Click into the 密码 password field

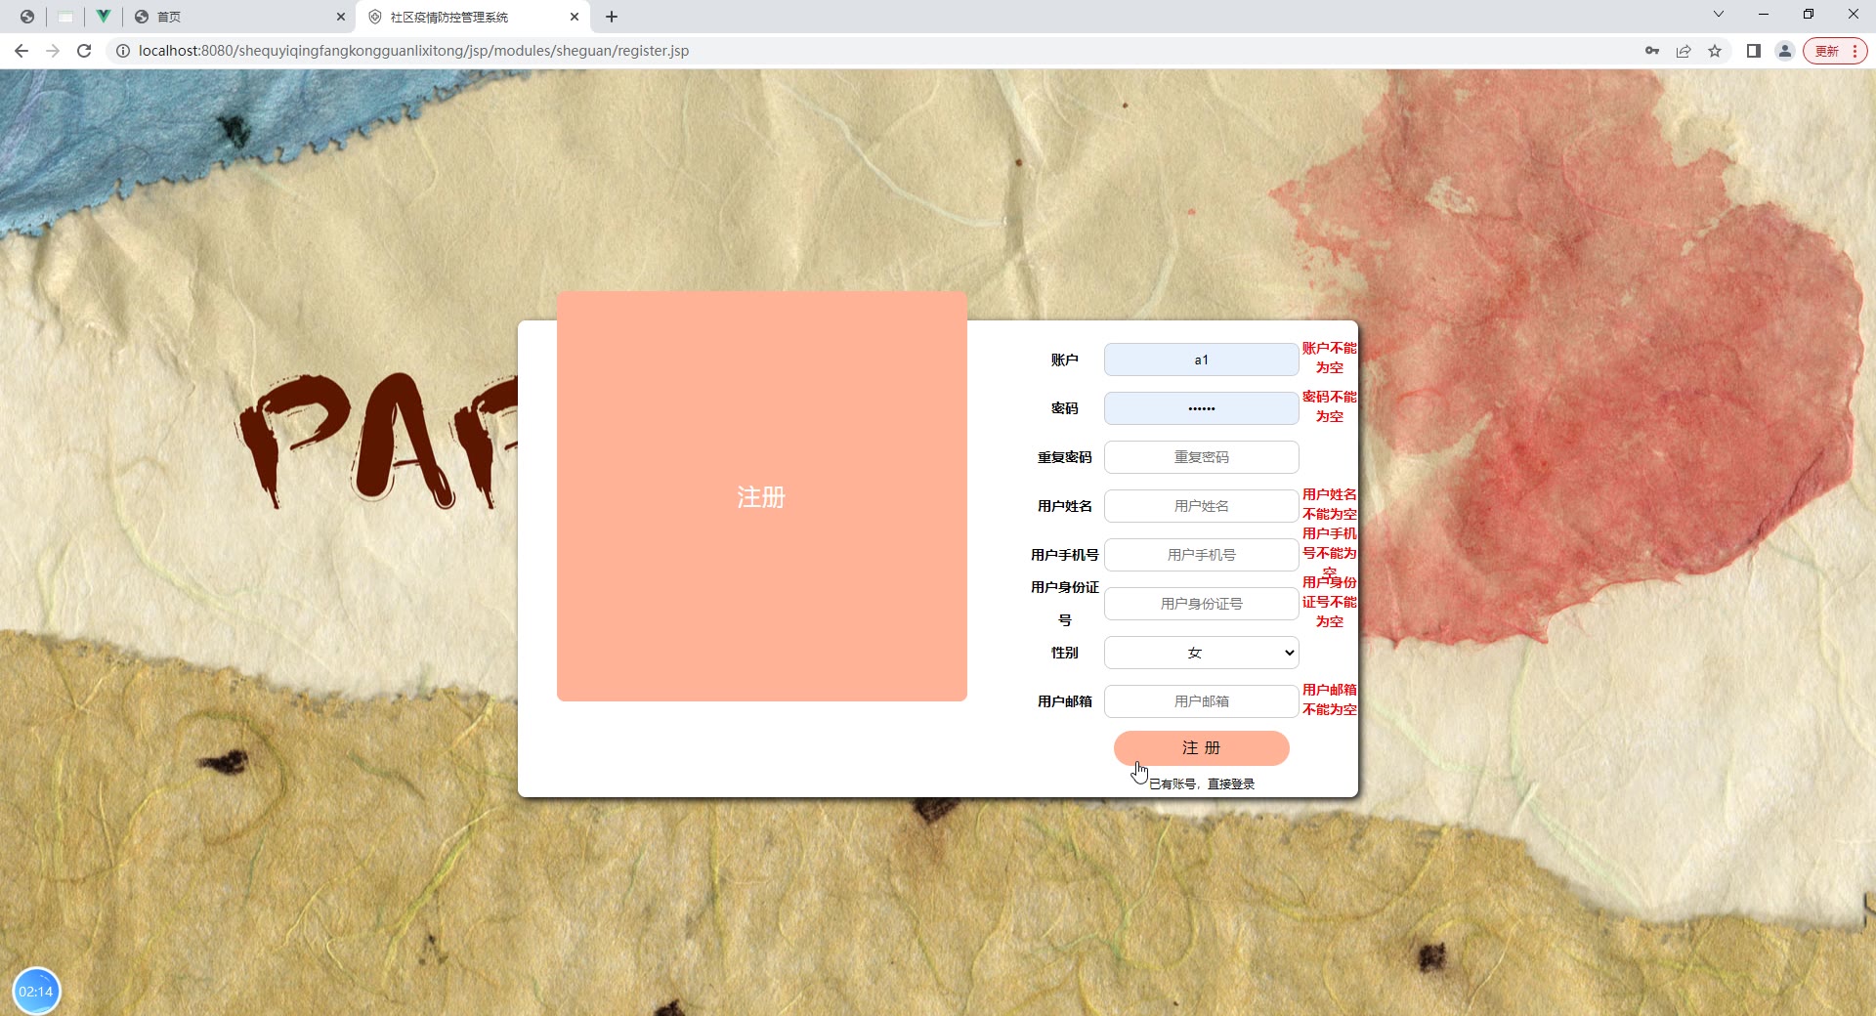[1201, 408]
